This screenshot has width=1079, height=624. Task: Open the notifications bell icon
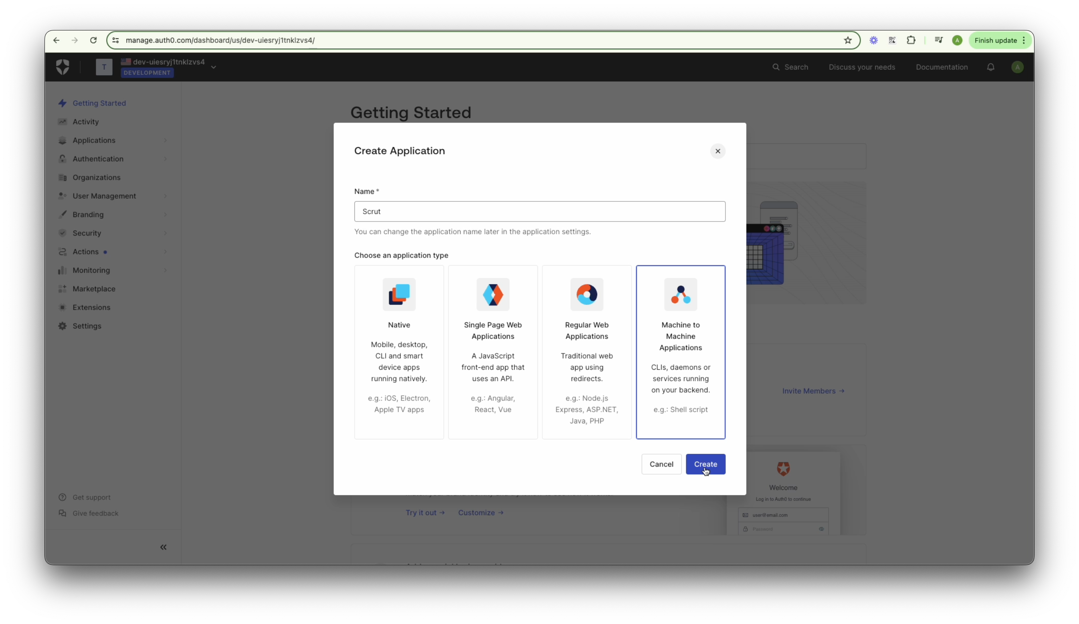click(990, 67)
